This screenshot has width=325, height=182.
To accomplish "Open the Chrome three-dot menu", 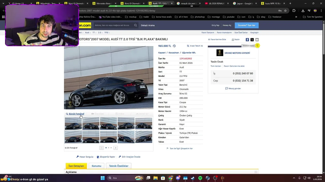I will 321,11.
